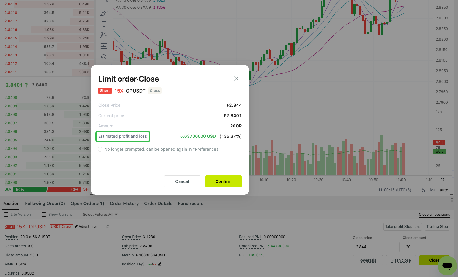Screen dimensions: 458x277
Task: Expand the Select Futures dropdown
Action: pos(100,215)
